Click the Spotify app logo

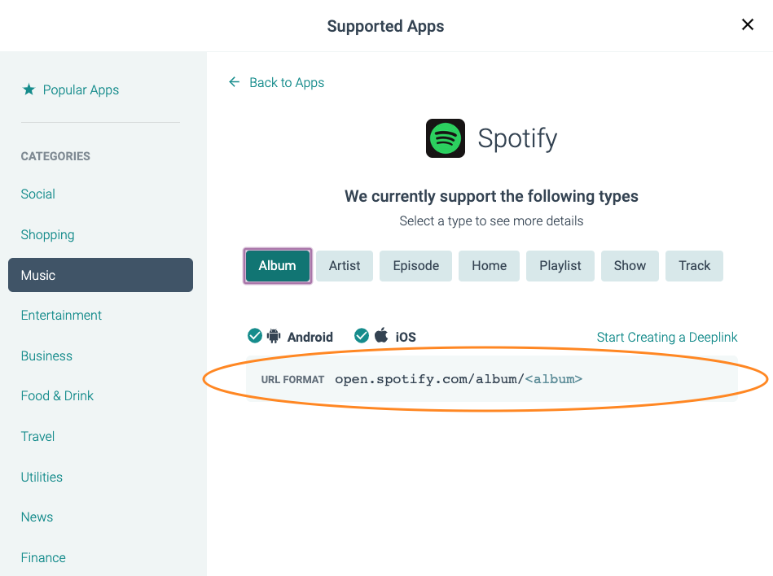(x=446, y=137)
